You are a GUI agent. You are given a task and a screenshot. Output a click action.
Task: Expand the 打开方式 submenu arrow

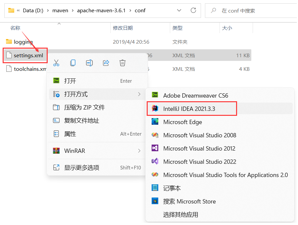tap(139, 94)
